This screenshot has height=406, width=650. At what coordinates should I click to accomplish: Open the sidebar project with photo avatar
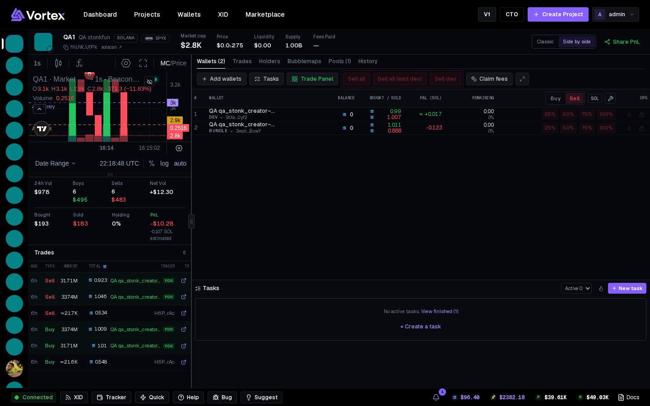14,369
